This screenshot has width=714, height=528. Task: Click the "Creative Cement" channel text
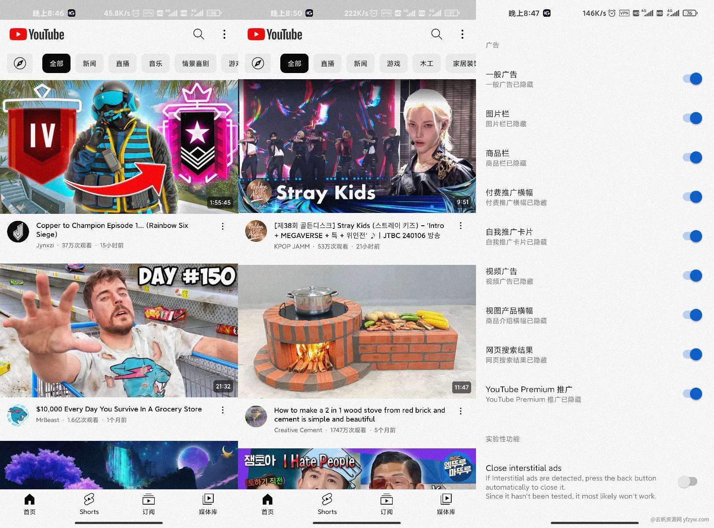coord(298,430)
